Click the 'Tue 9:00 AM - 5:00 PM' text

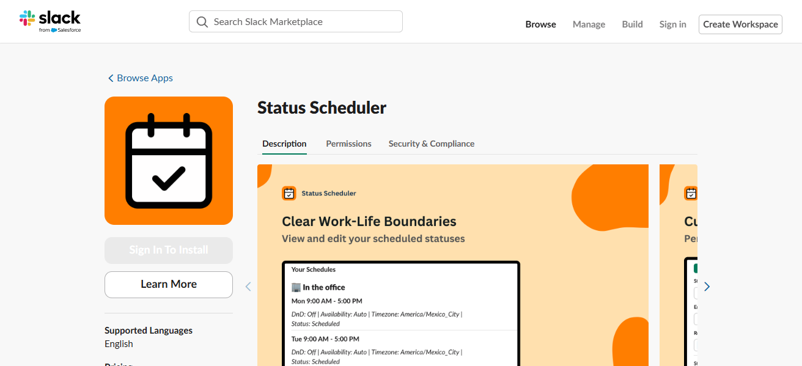click(x=325, y=339)
